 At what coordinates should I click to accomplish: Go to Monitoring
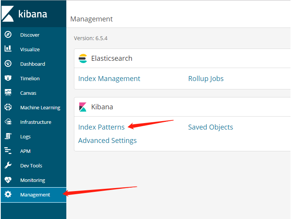[x=34, y=180]
